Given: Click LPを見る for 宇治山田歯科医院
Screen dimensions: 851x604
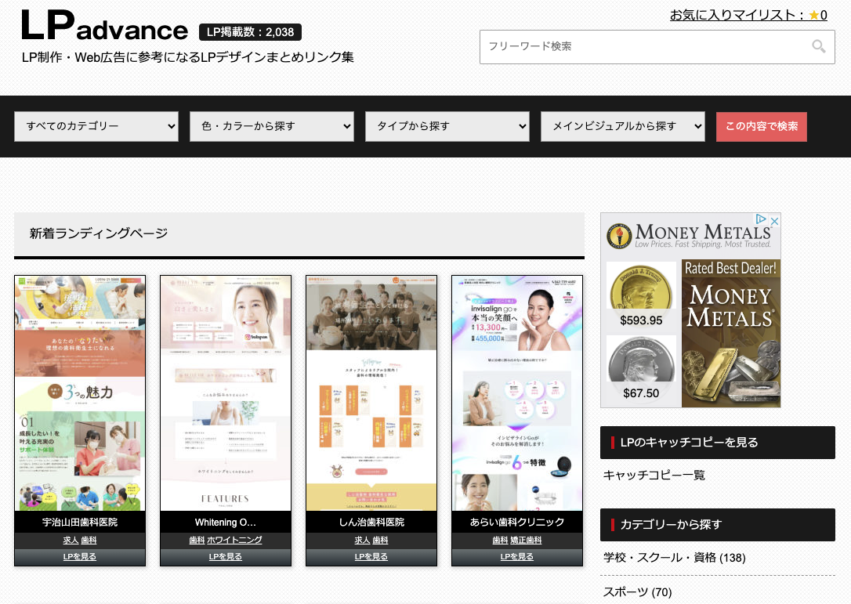Looking at the screenshot, I should (x=79, y=556).
